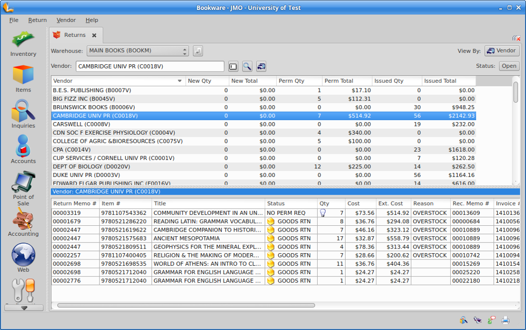Image resolution: width=526 pixels, height=330 pixels.
Task: Click title CAMBRIDGE COMPANION TO HISTORI...
Action: (208, 230)
